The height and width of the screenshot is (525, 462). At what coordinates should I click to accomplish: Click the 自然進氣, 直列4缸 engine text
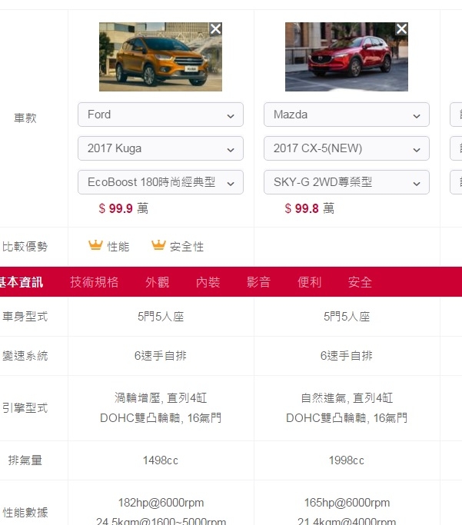(347, 397)
